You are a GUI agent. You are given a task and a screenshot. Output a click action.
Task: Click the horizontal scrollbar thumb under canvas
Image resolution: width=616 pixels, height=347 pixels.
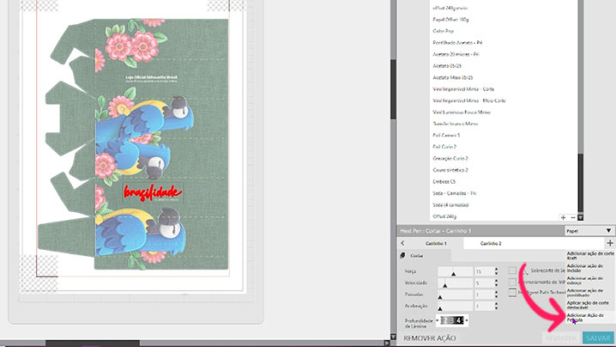[x=93, y=344]
